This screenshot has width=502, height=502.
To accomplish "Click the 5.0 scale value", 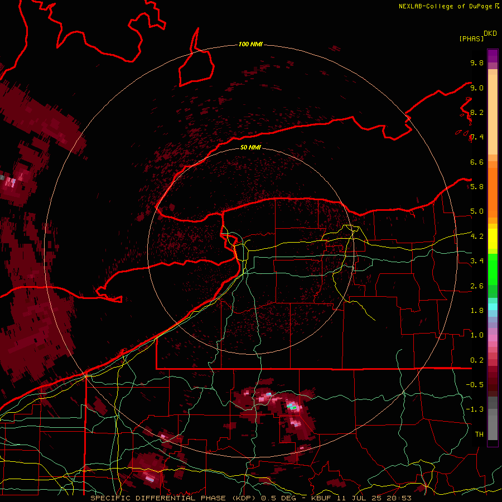I will pos(477,211).
